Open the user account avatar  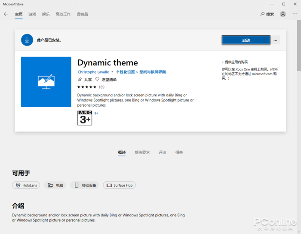[x=283, y=14]
